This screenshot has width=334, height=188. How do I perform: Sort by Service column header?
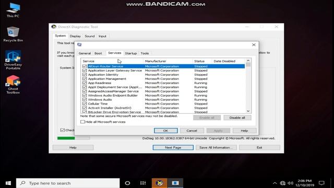112,61
